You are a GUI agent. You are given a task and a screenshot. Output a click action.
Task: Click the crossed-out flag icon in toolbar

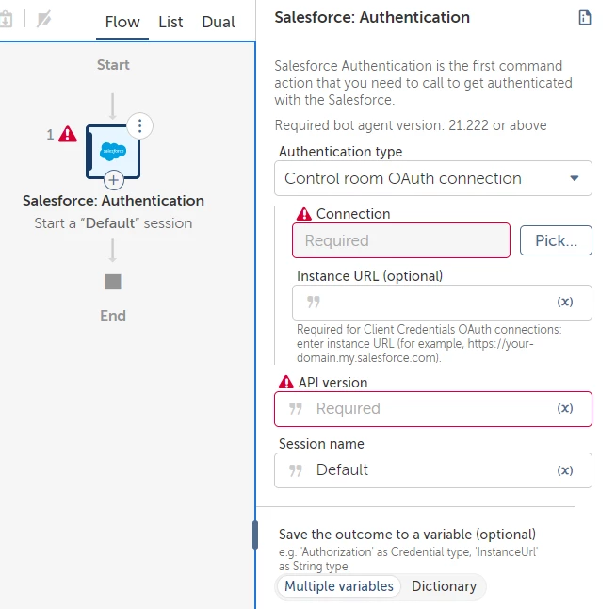coord(43,19)
